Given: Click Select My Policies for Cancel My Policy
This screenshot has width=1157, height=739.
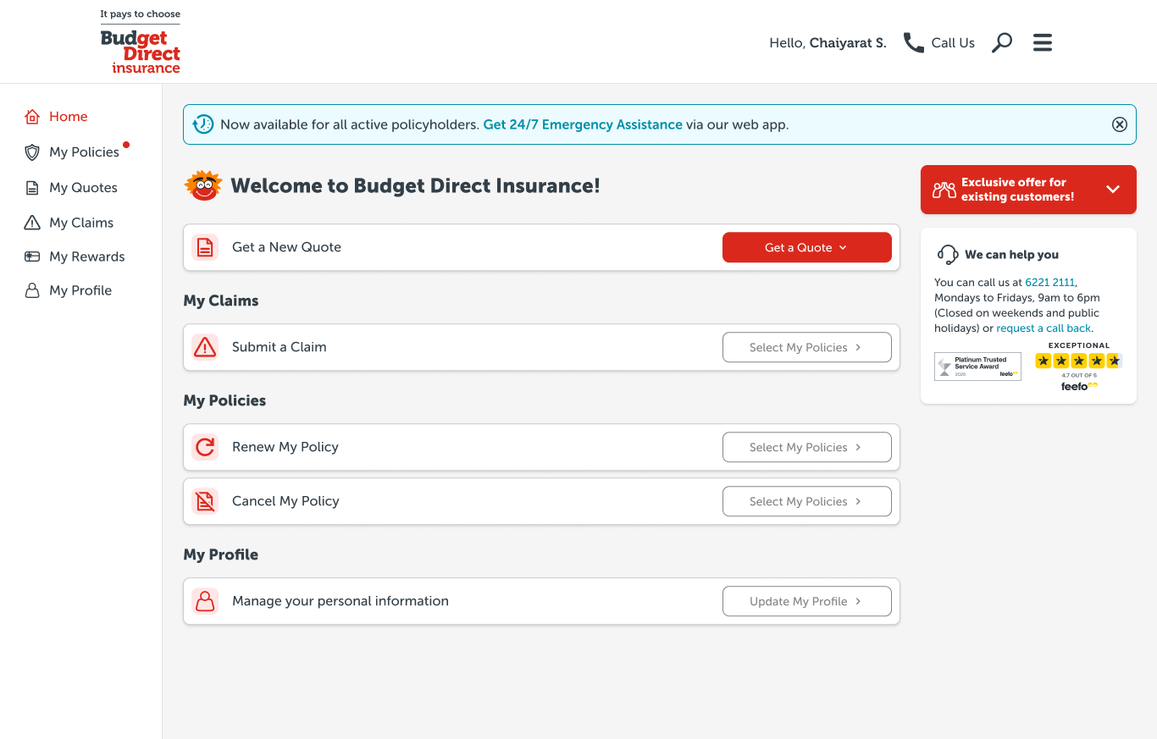Looking at the screenshot, I should point(807,501).
